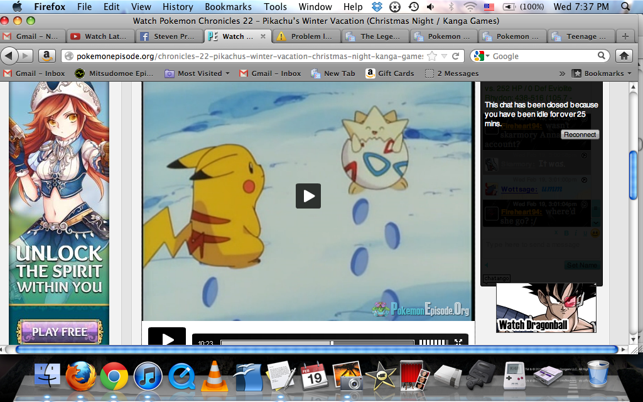Open Spotlight search in menu bar
This screenshot has height=402, width=643.
pos(625,6)
